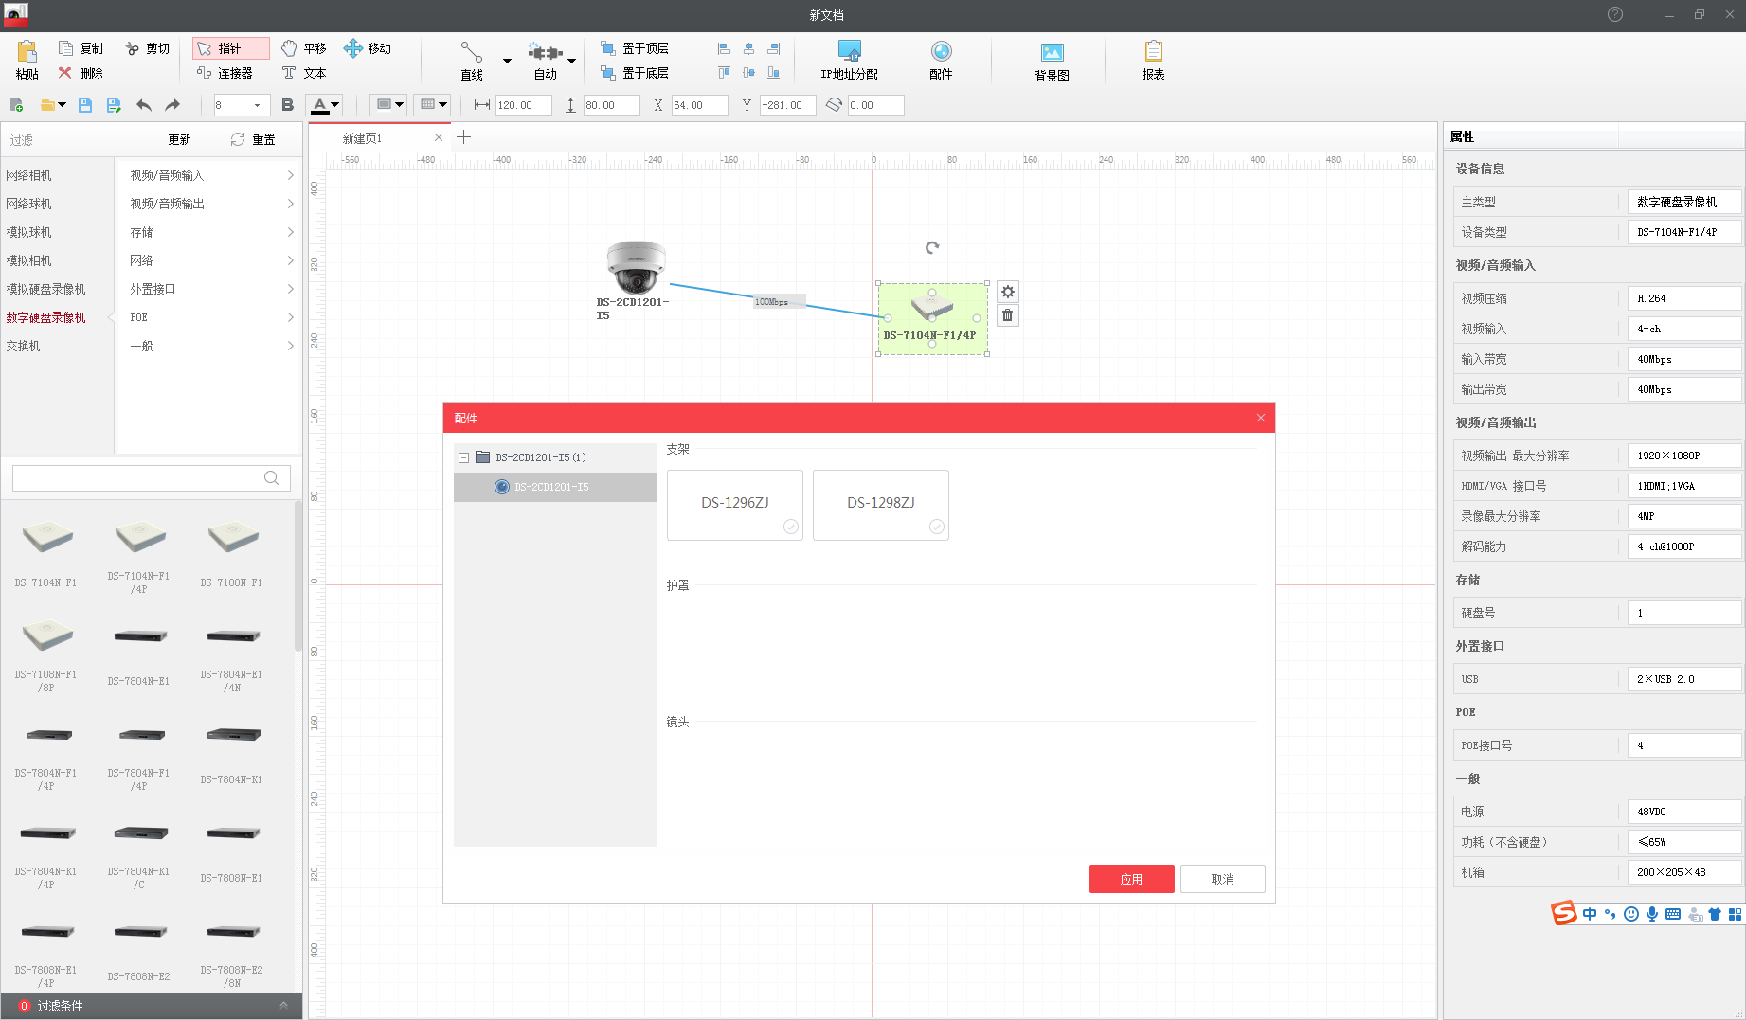
Task: Click the Sogou input method icon
Action: point(1563,913)
